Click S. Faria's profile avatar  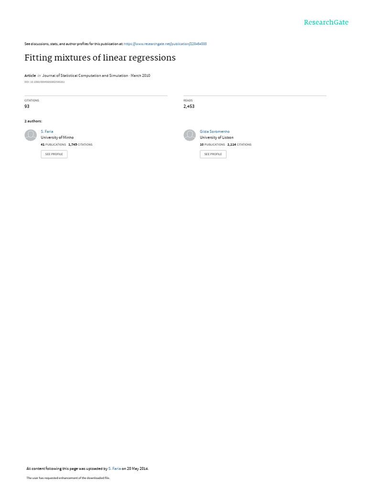pos(31,135)
